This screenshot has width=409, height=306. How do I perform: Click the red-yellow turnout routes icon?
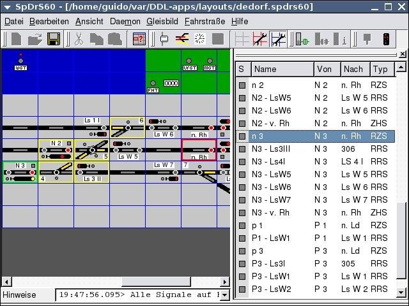[181, 40]
